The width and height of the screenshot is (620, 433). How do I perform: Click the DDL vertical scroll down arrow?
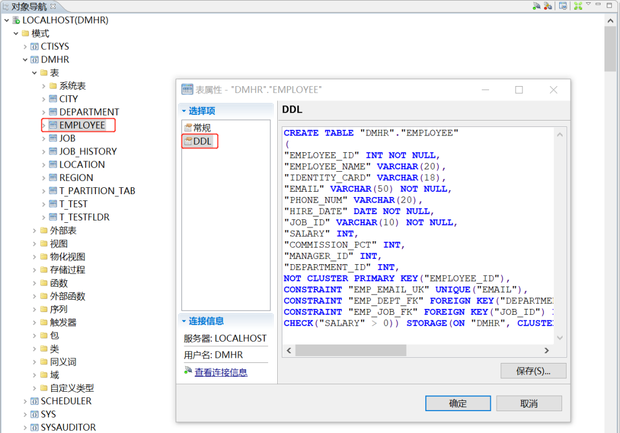560,338
